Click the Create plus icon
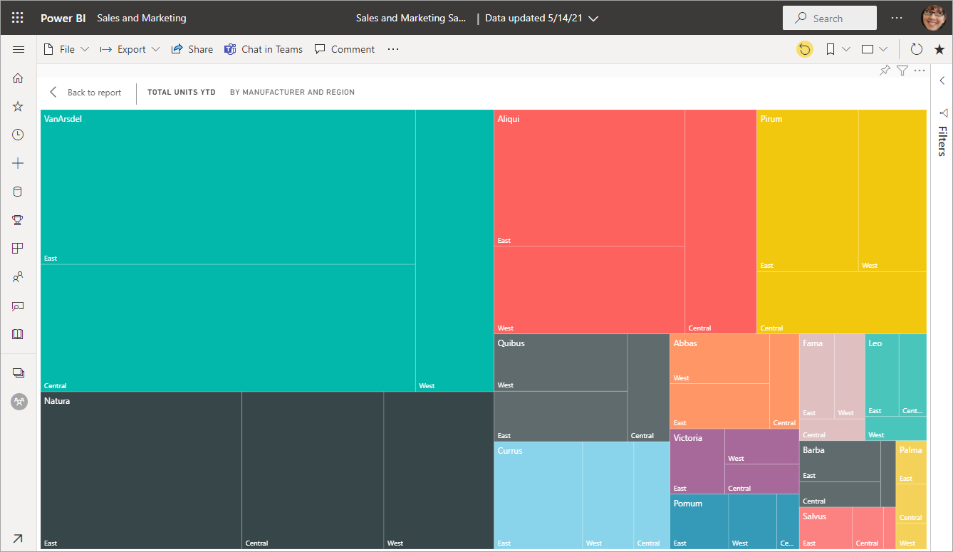Screen dimensions: 953x552 point(19,163)
